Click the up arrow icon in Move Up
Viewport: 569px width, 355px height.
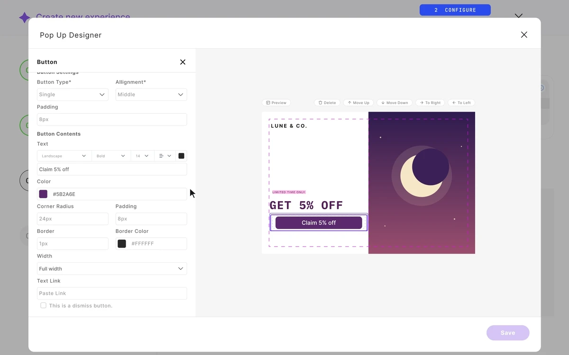(349, 103)
